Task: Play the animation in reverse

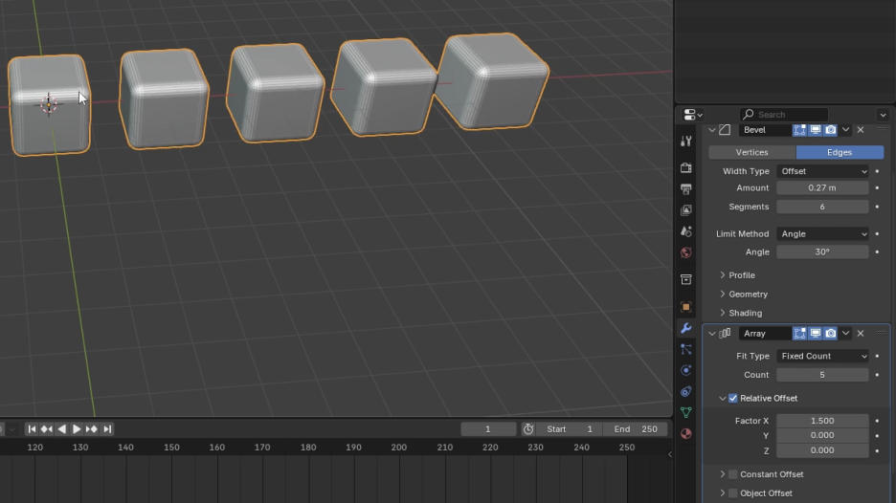Action: (x=61, y=429)
